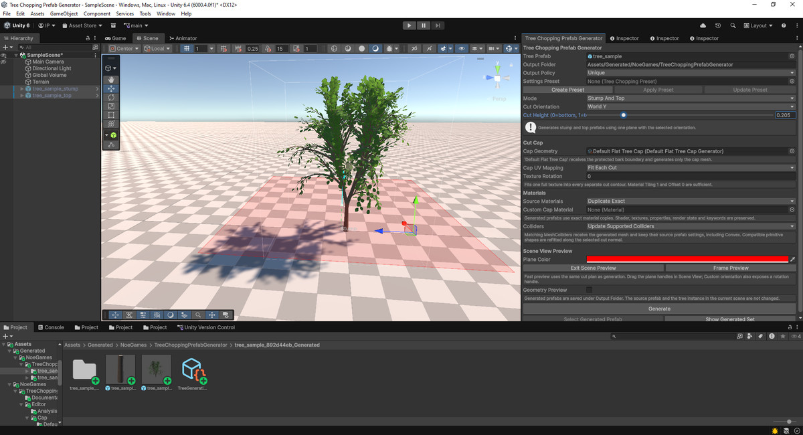Open Cap UV Mapping dropdown
The width and height of the screenshot is (803, 435).
pyautogui.click(x=691, y=168)
